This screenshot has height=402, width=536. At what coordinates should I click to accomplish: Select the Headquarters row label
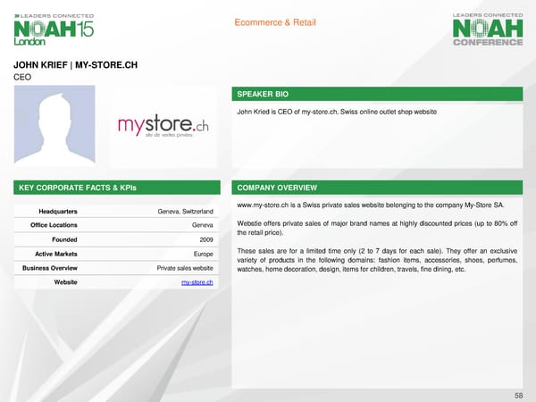(x=58, y=211)
